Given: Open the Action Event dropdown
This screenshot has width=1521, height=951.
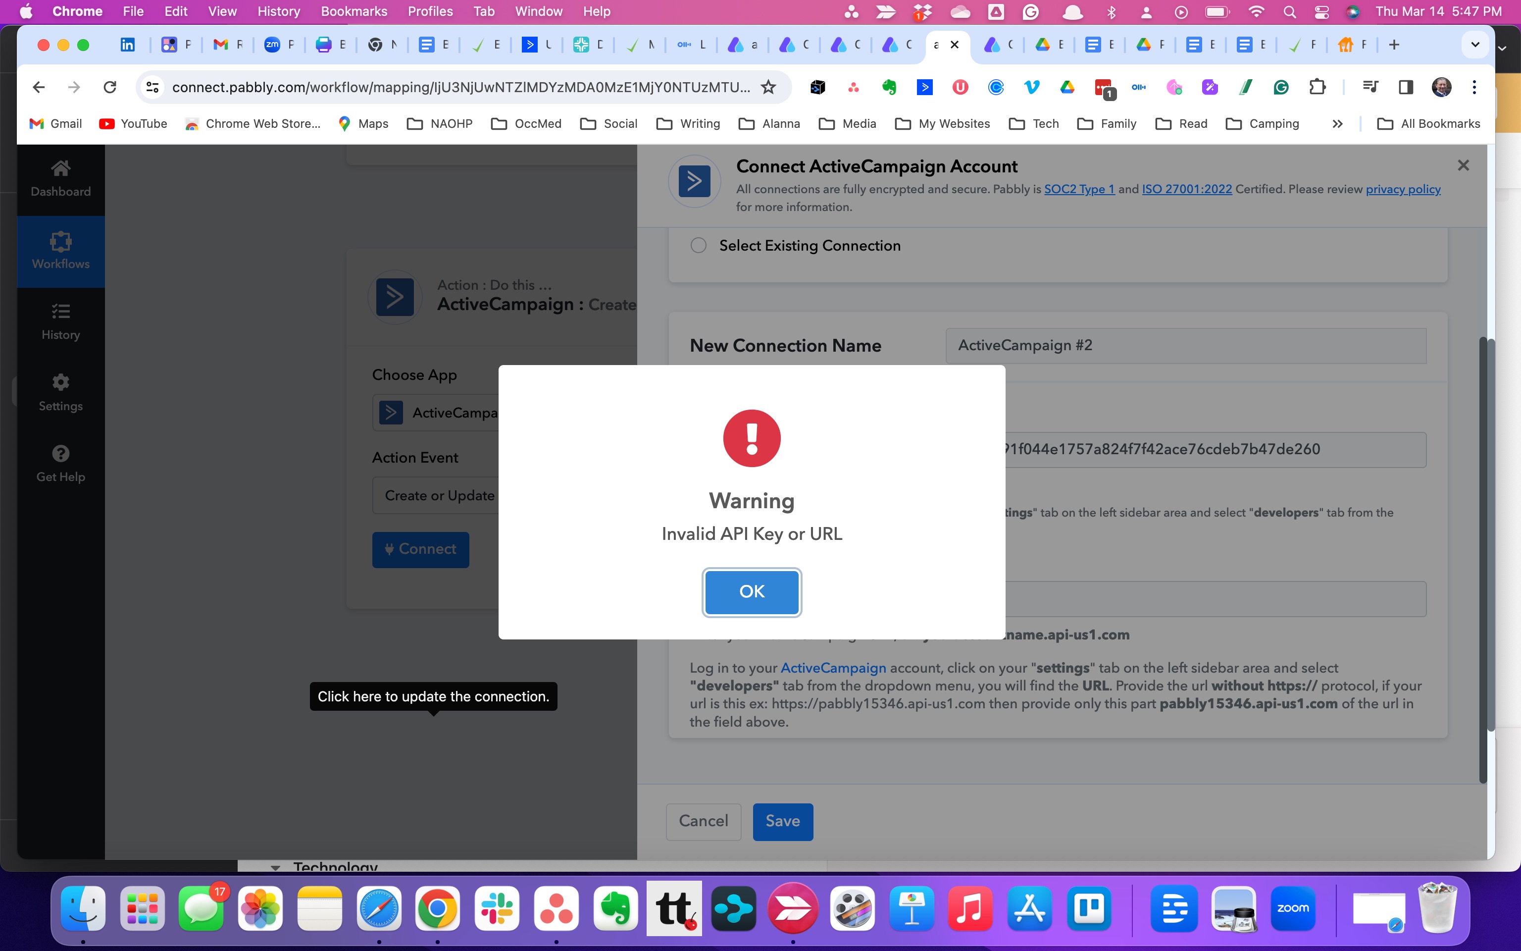Looking at the screenshot, I should point(436,496).
